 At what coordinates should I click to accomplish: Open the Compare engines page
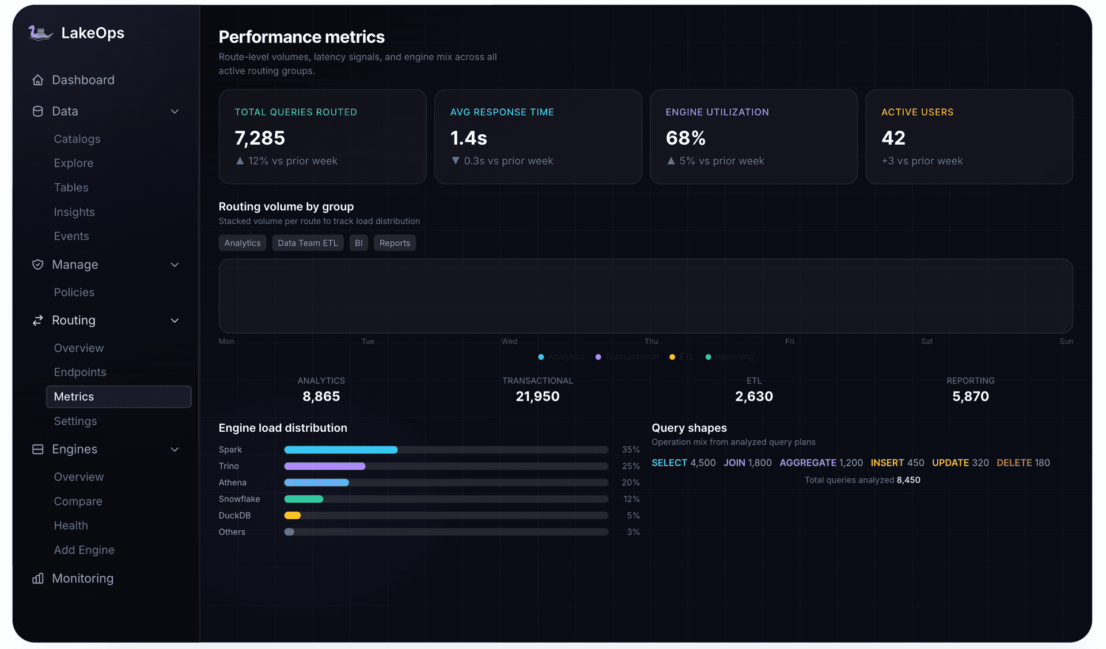(x=78, y=501)
